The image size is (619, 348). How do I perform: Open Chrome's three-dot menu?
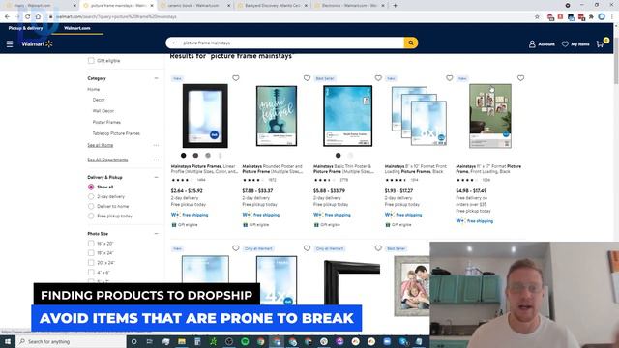[612, 17]
